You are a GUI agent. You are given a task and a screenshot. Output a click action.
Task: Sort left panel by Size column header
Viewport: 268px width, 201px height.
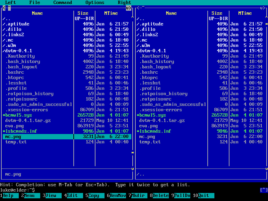(83, 13)
